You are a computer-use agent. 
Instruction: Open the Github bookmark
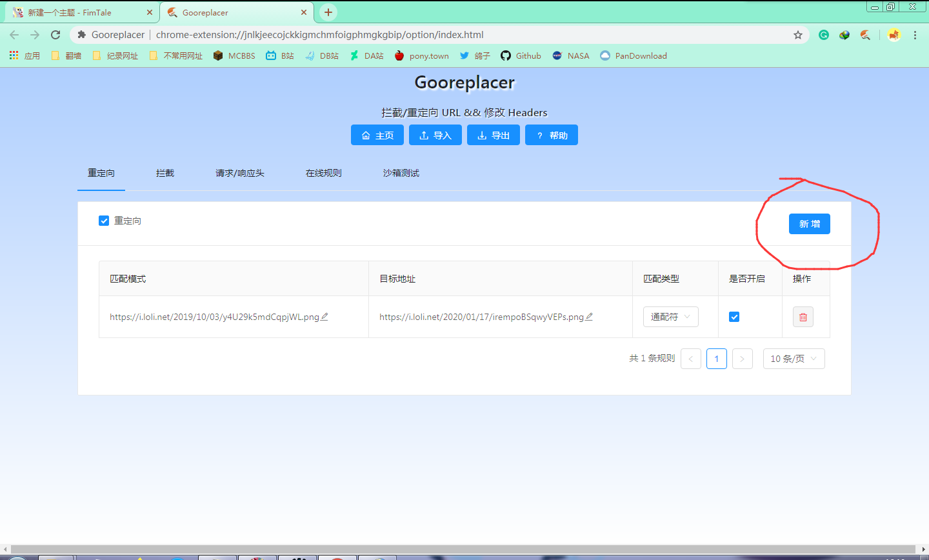pyautogui.click(x=521, y=55)
